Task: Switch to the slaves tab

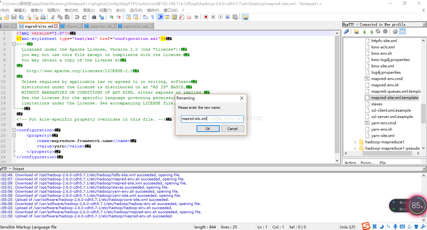Action: [71, 26]
